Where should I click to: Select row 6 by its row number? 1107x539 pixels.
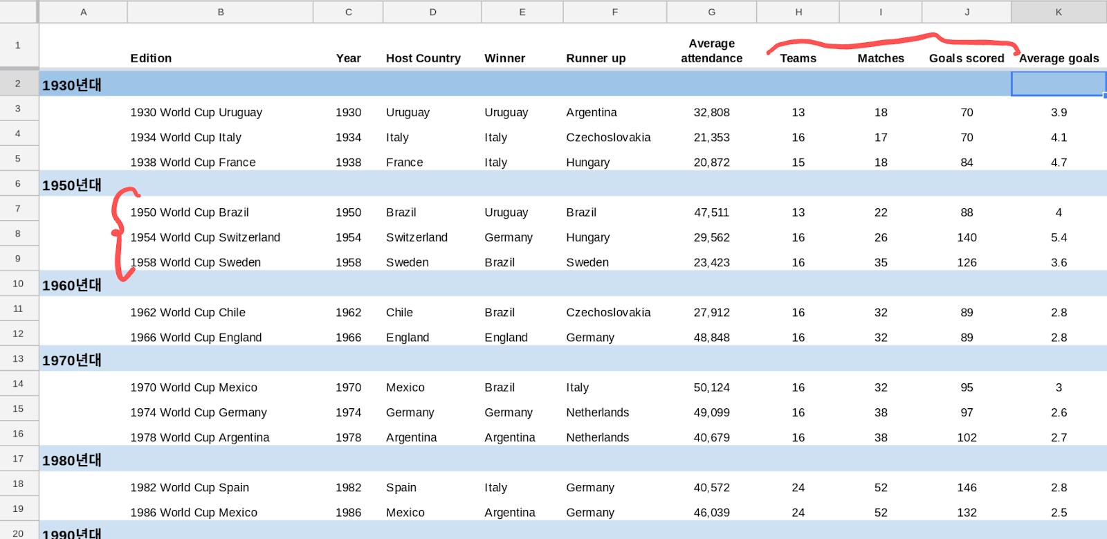(x=18, y=184)
